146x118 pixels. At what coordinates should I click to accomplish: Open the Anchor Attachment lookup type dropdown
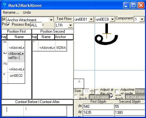tap(51, 20)
